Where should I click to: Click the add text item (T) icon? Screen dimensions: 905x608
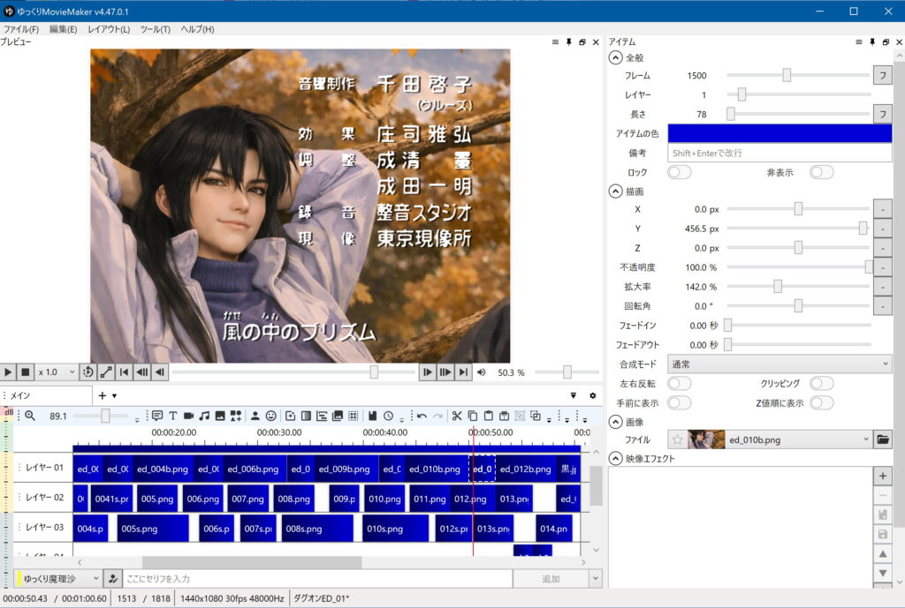pyautogui.click(x=172, y=416)
